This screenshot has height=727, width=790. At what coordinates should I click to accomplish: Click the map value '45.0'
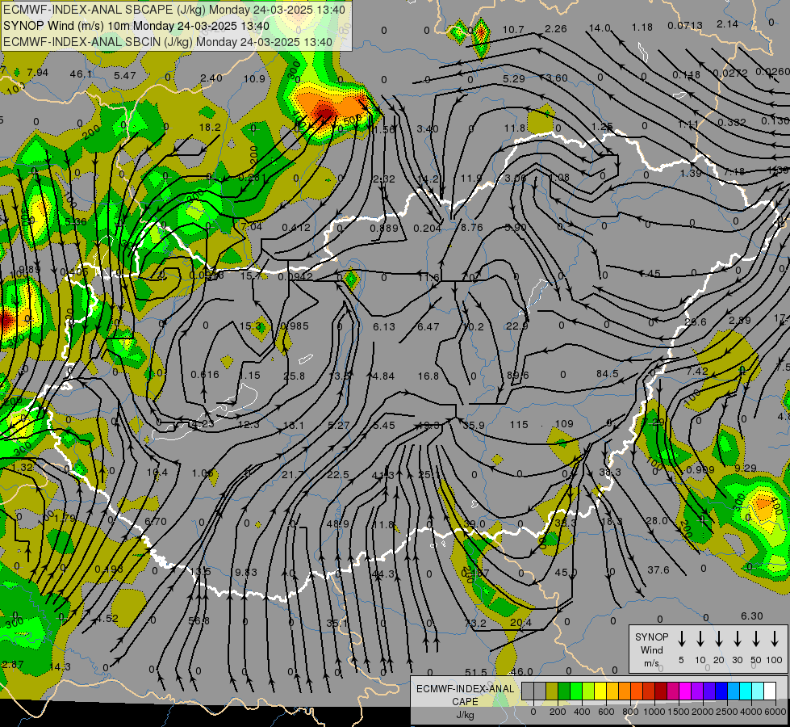click(x=566, y=573)
